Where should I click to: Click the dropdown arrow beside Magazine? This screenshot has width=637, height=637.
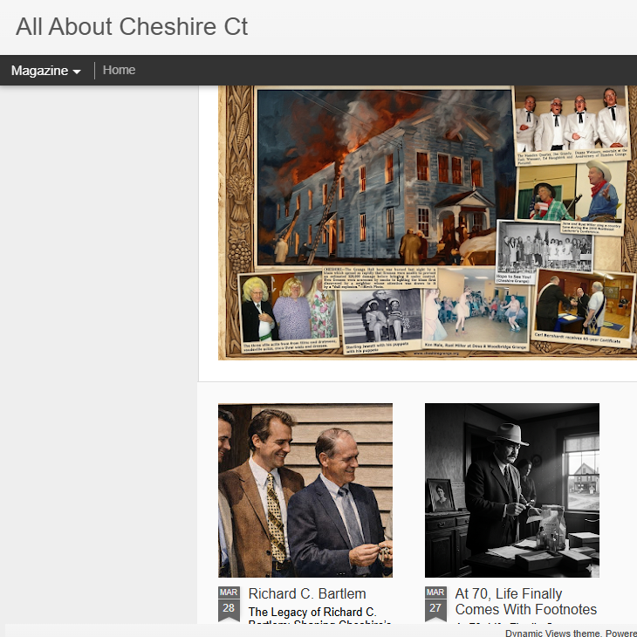(77, 72)
